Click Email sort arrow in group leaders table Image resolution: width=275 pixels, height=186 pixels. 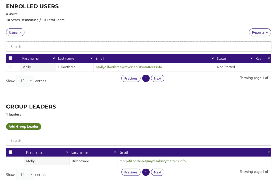pyautogui.click(x=269, y=152)
